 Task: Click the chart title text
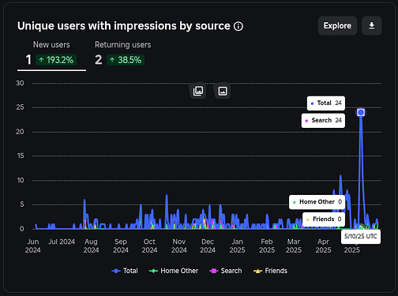pos(124,26)
